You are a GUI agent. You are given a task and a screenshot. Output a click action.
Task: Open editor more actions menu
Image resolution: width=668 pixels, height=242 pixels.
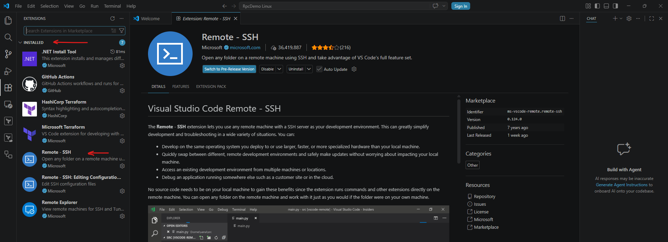click(572, 18)
